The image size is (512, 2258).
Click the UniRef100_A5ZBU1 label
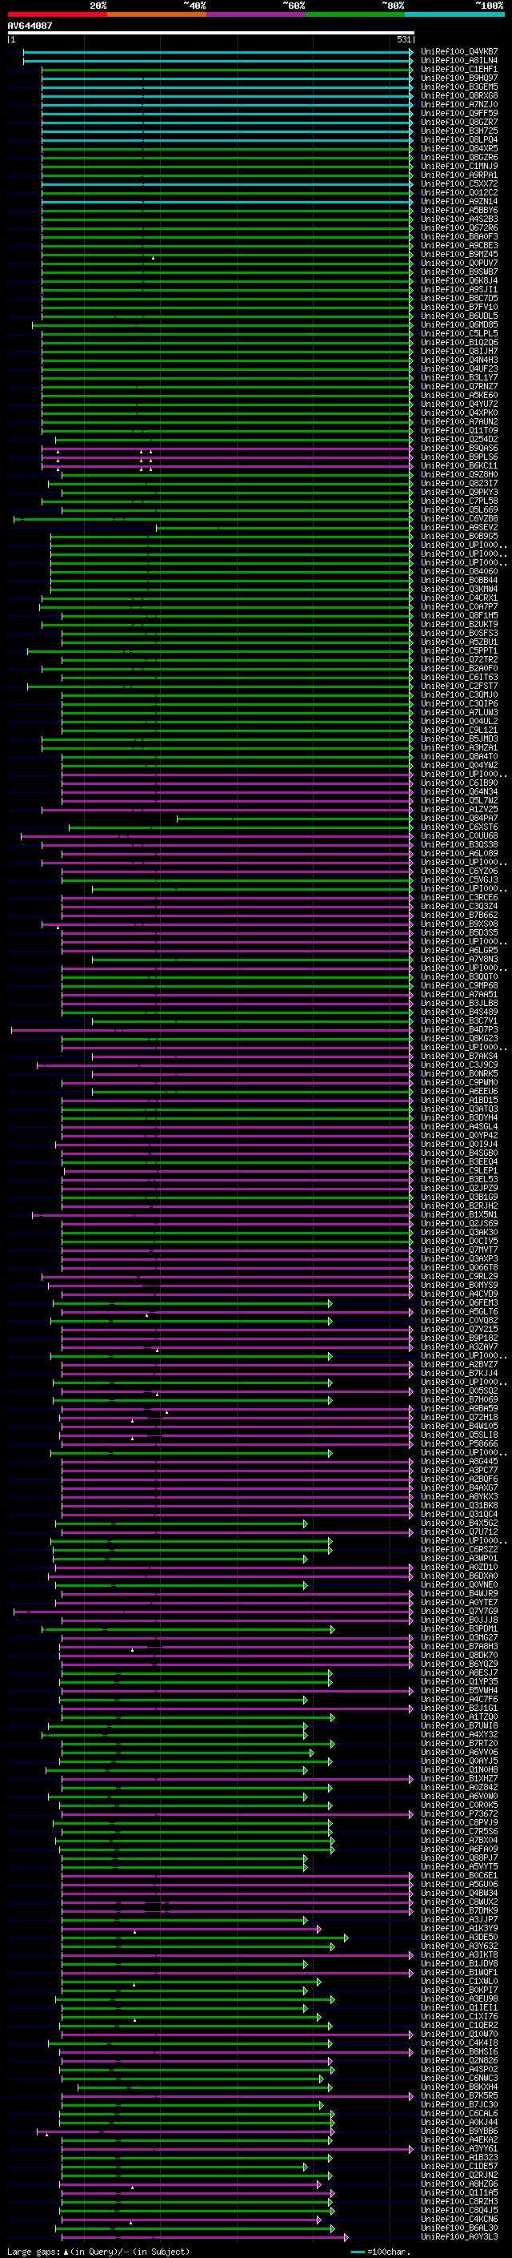pyautogui.click(x=459, y=642)
